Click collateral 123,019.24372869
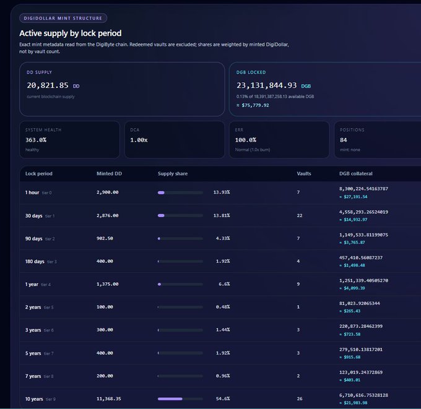The height and width of the screenshot is (409, 421). [x=361, y=372]
